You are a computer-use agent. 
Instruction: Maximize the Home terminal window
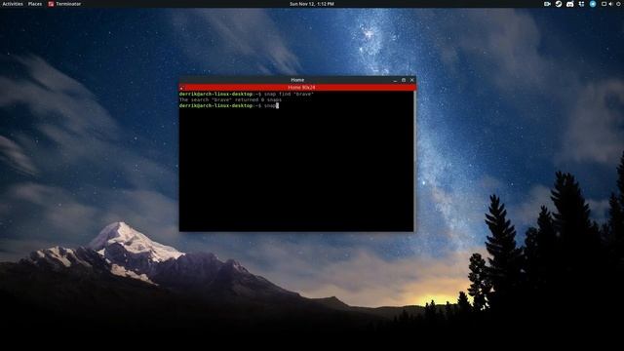pos(404,80)
